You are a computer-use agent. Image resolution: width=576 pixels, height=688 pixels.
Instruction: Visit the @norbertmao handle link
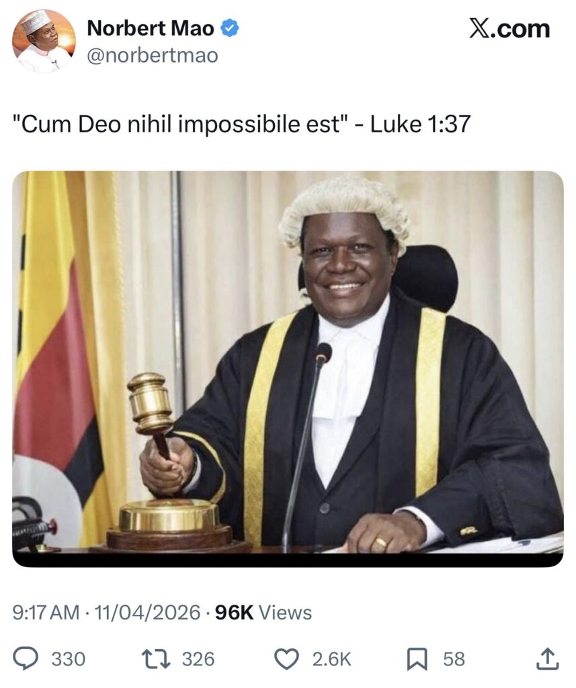click(x=153, y=56)
